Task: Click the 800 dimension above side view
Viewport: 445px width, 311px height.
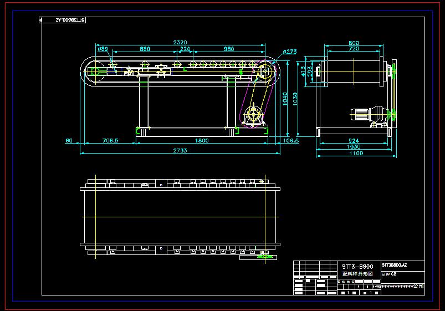Action: (353, 43)
